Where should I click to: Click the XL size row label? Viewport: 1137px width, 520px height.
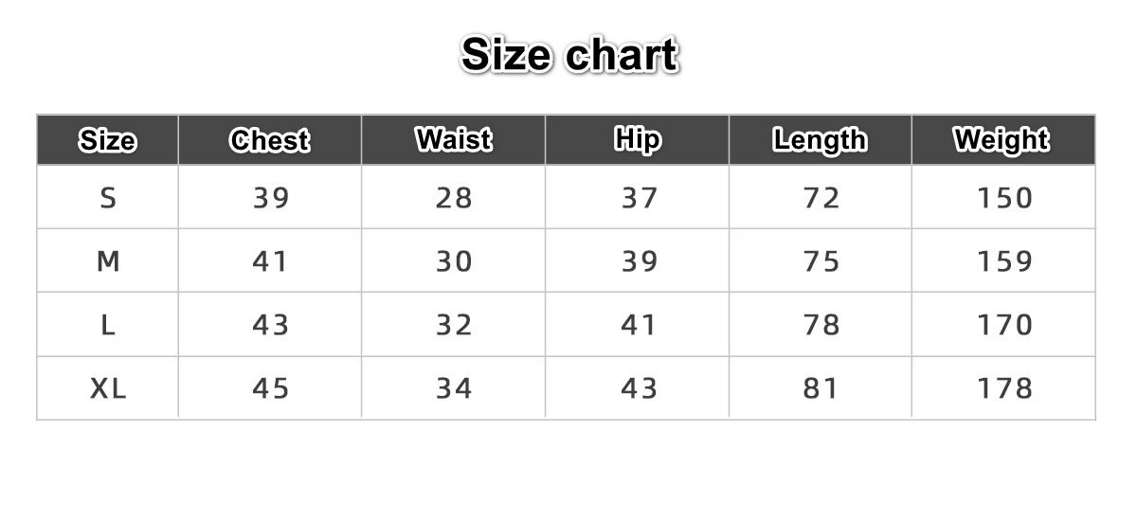tap(108, 388)
